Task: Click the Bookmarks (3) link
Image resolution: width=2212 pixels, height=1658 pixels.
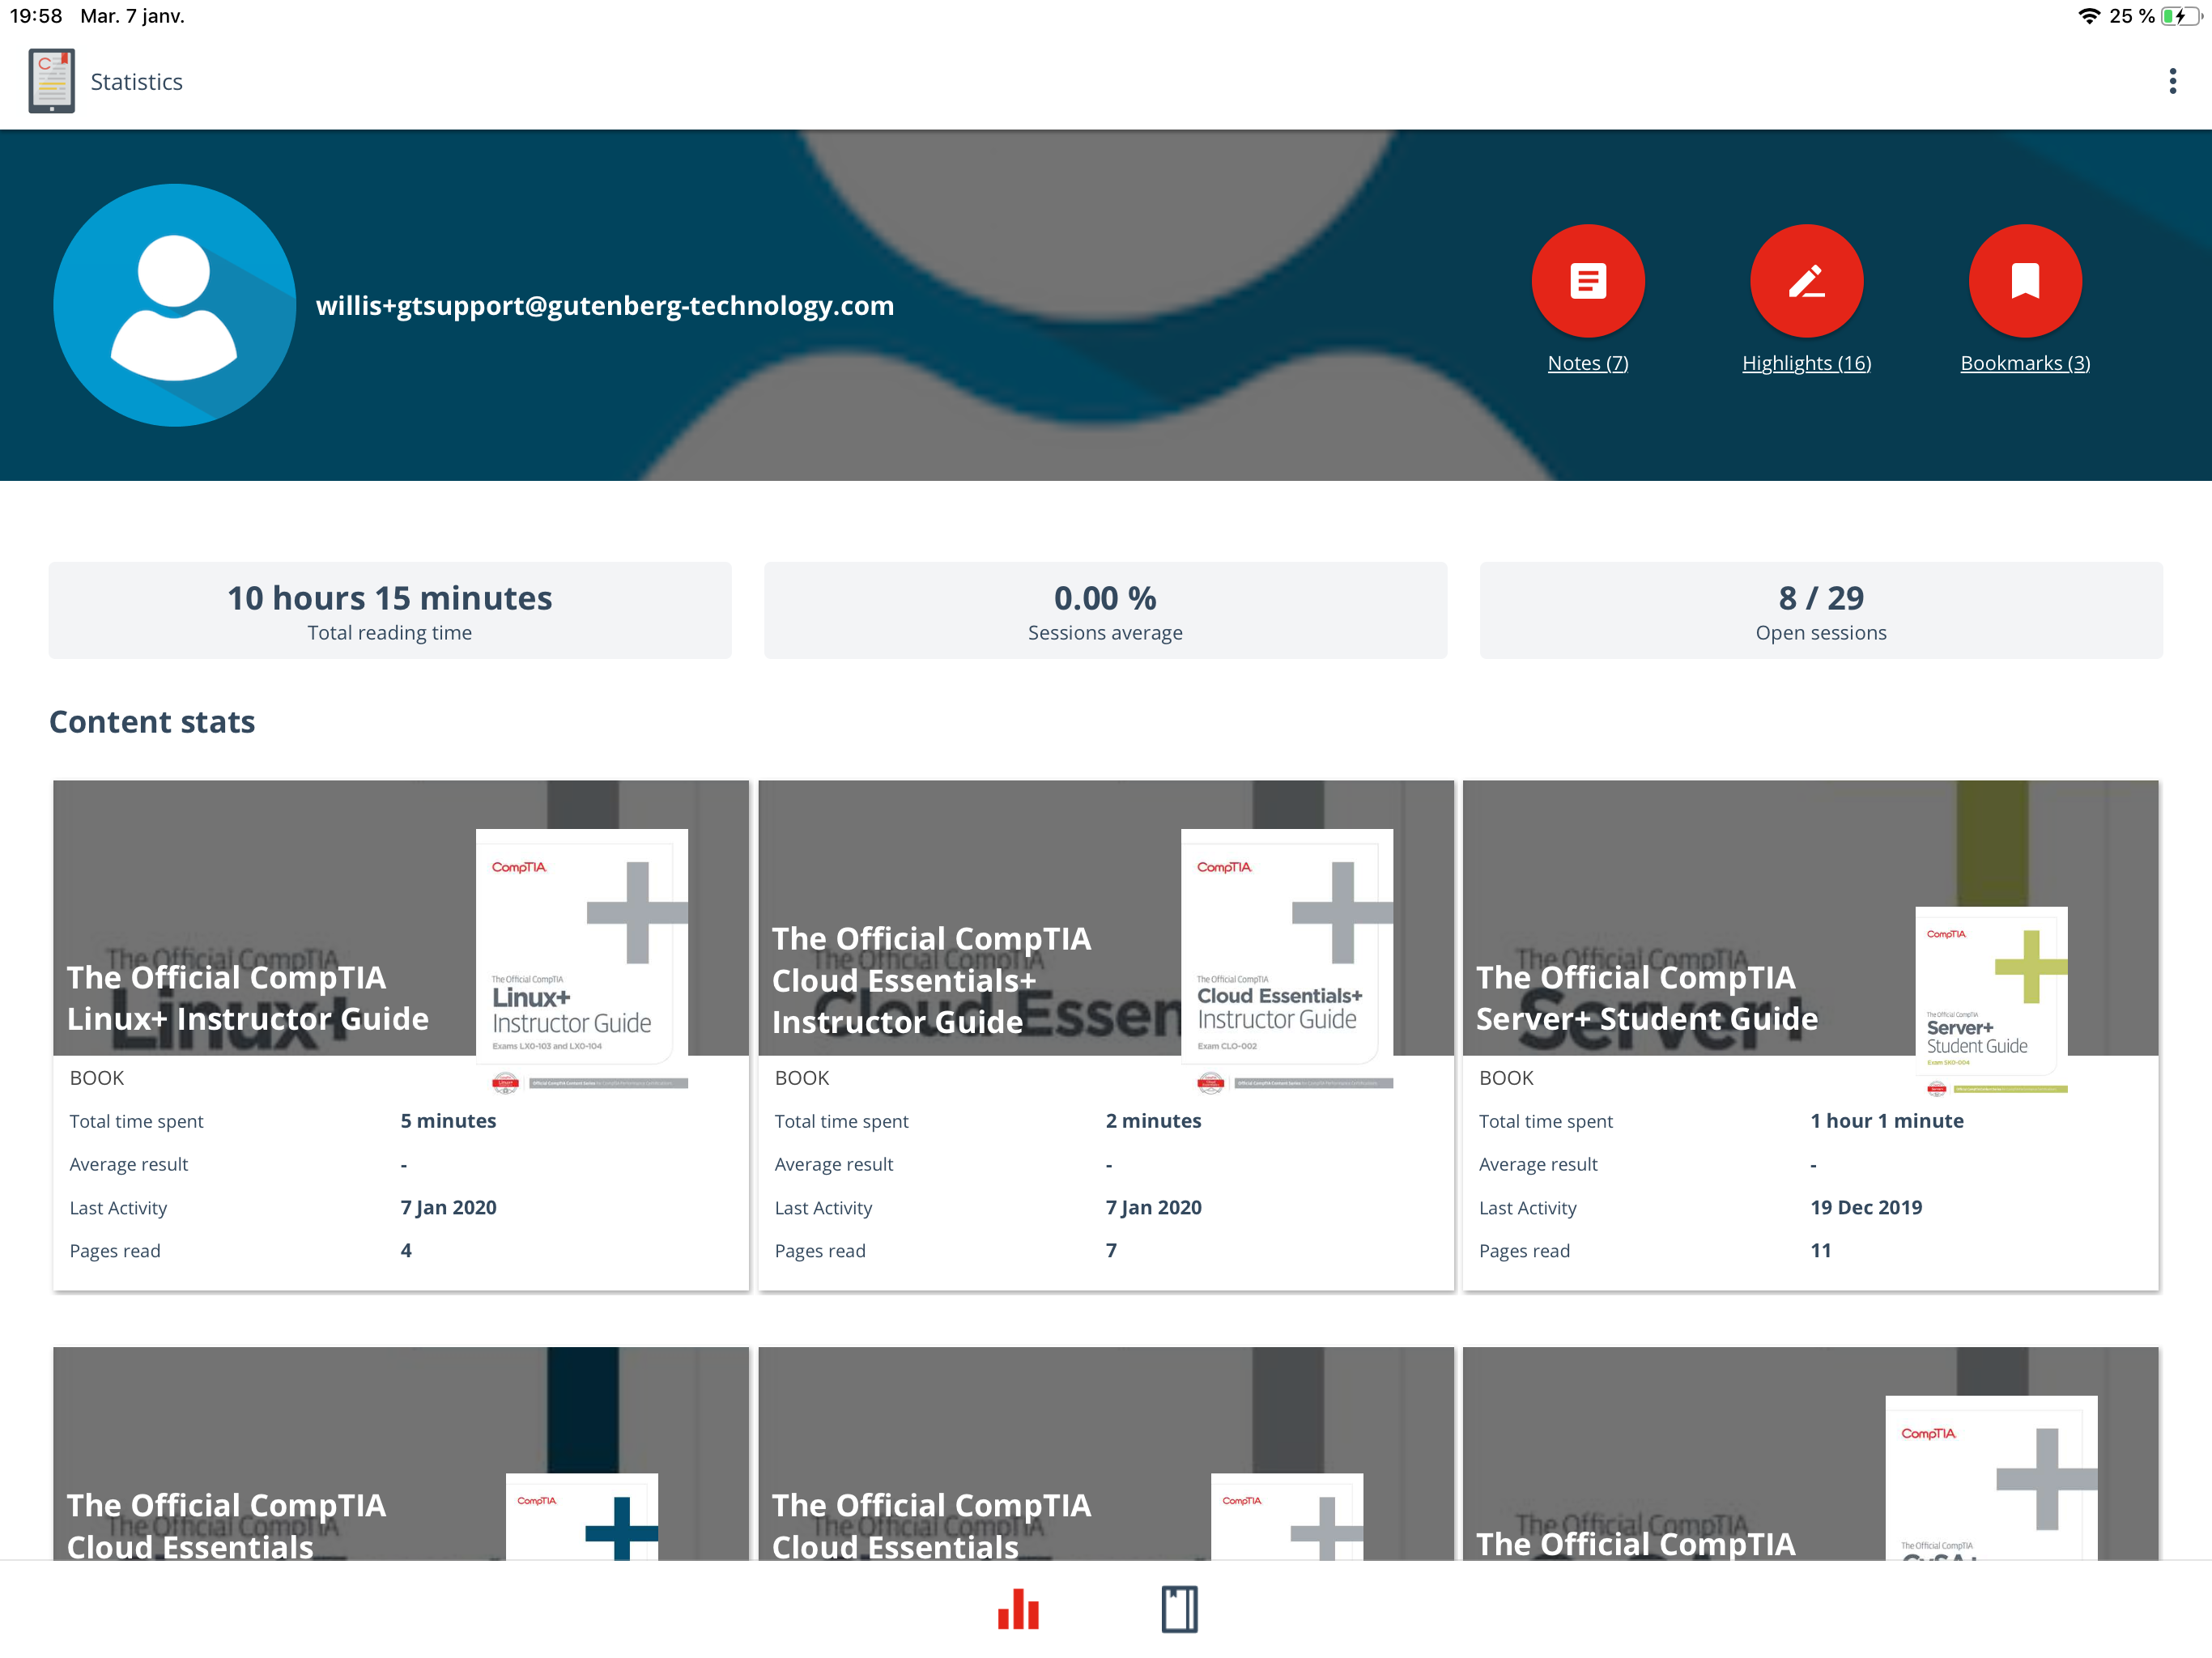Action: click(2025, 363)
